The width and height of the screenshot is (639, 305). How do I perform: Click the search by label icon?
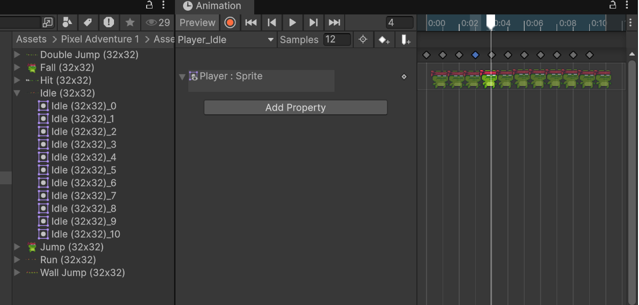point(88,22)
